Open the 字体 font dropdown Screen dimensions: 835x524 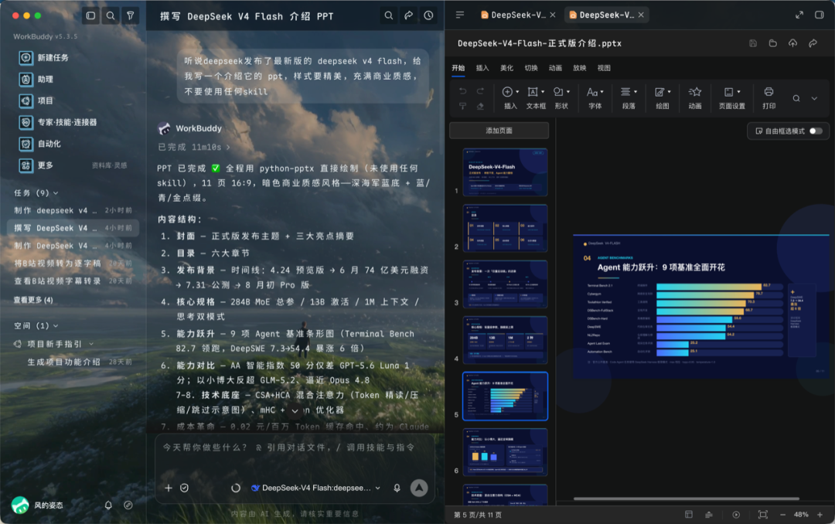(x=595, y=98)
